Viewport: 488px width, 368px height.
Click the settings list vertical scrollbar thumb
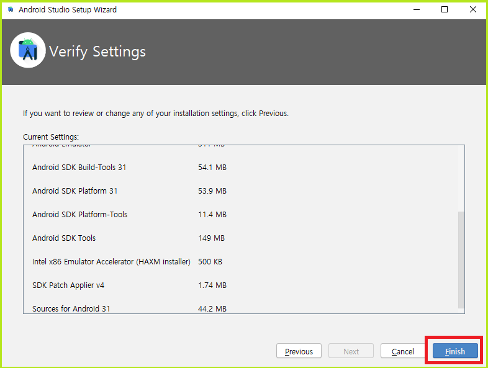461,260
